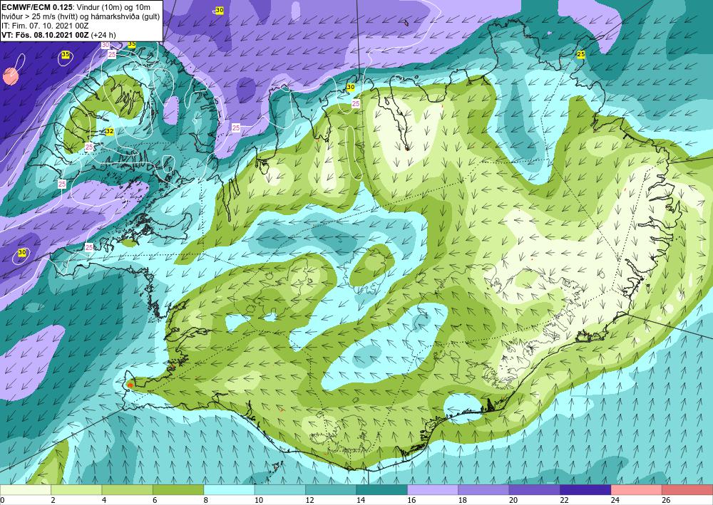713x505 pixels.
Task: Click the legend tick label 24
Action: coord(615,500)
